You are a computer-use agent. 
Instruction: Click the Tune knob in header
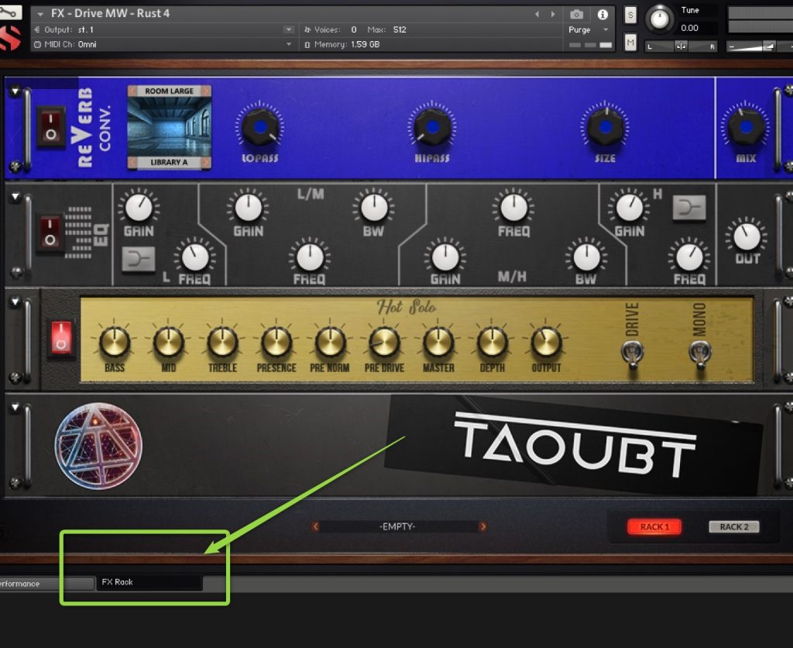click(x=660, y=18)
